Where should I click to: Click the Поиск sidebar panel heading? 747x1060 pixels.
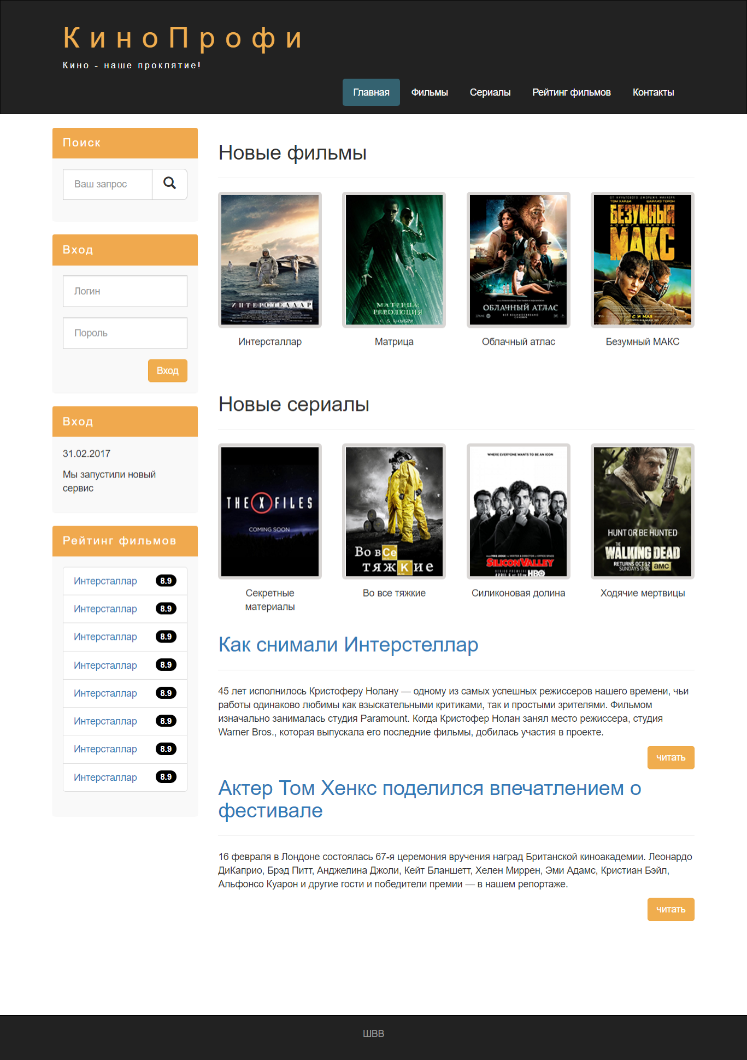(x=81, y=143)
